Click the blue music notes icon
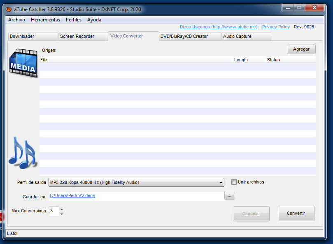Viewport: 333px width, 244px height. tap(23, 153)
